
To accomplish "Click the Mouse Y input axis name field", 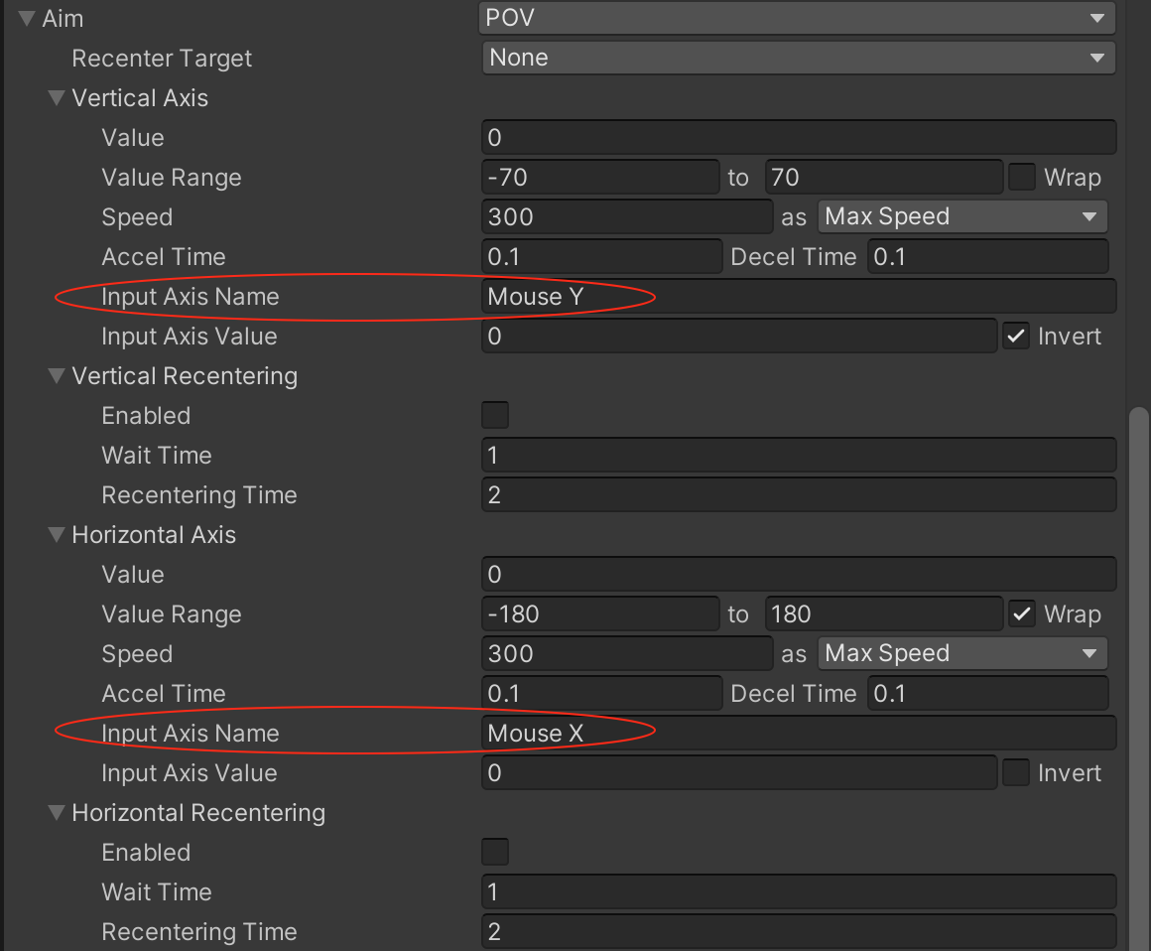I will coord(798,296).
